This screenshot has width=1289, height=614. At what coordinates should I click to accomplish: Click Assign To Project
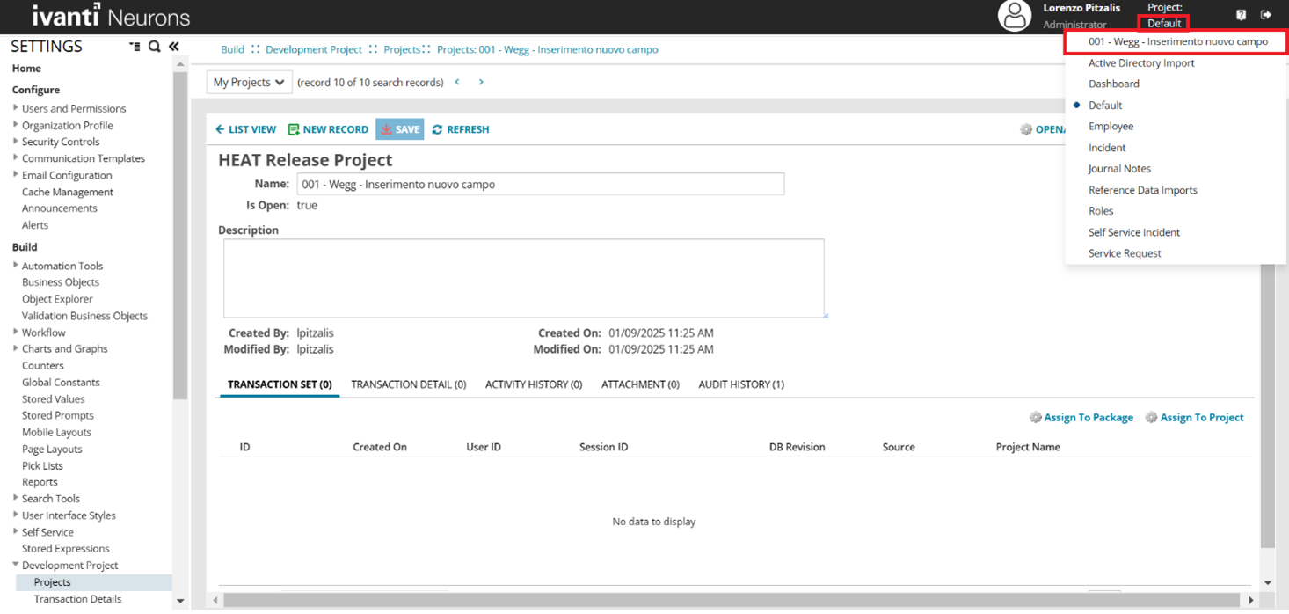coord(1194,418)
